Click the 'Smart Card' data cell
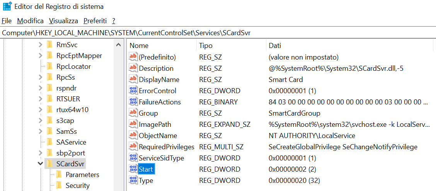This screenshot has width=436, height=191. 286,80
